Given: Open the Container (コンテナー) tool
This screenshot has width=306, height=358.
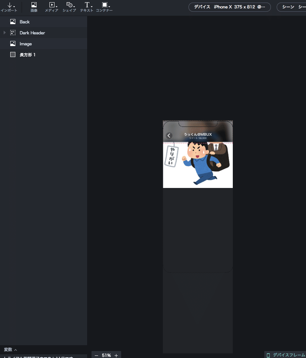Looking at the screenshot, I should (x=104, y=7).
